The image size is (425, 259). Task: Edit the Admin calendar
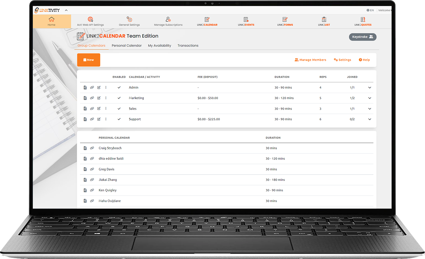pyautogui.click(x=99, y=88)
